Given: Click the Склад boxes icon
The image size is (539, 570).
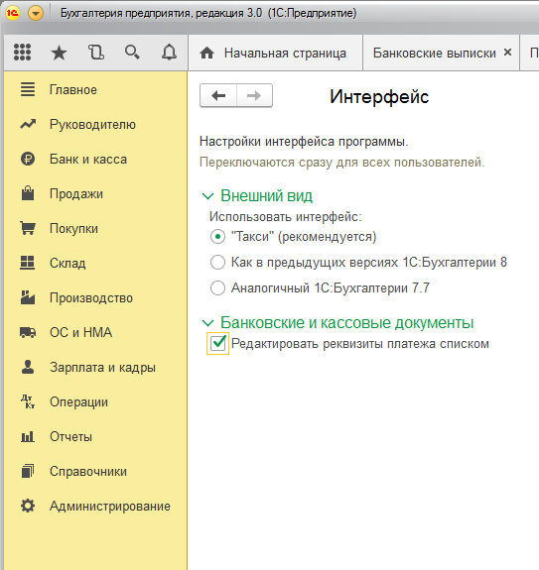Looking at the screenshot, I should pyautogui.click(x=27, y=263).
